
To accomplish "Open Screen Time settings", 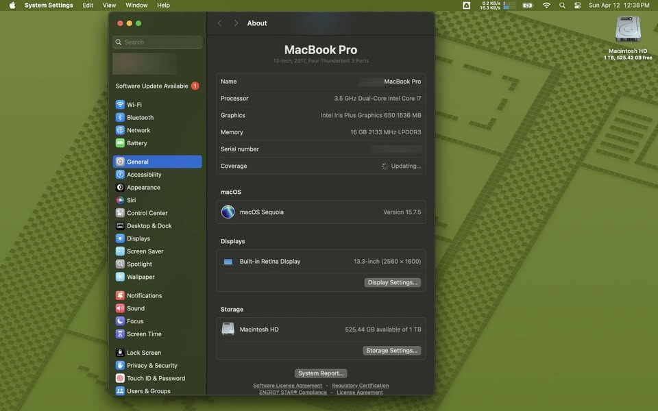I will 157,334.
